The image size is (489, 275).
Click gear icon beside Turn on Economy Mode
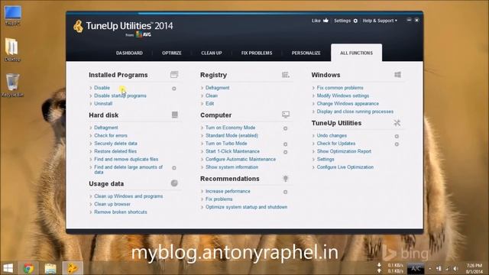tap(285, 128)
